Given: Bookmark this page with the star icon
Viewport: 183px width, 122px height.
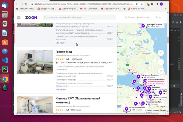Looking at the screenshot, I should click(x=142, y=4).
